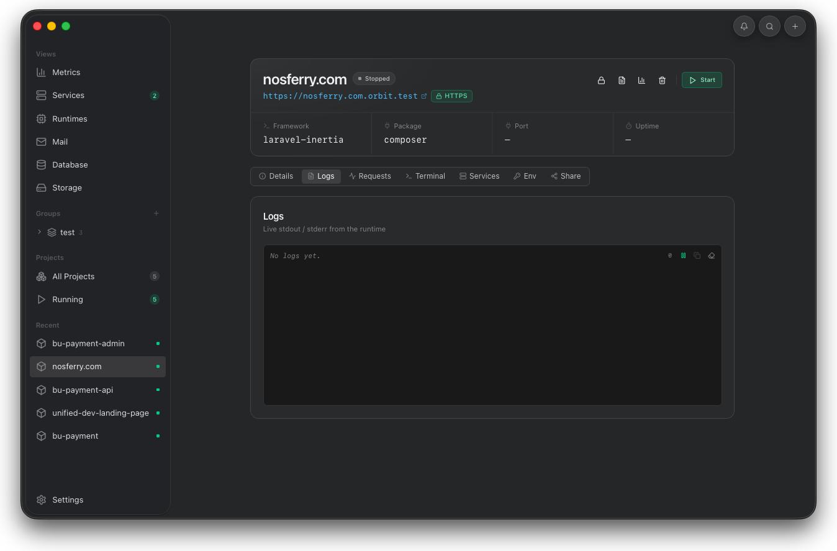Open the Env tab
Image resolution: width=837 pixels, height=551 pixels.
click(x=525, y=176)
